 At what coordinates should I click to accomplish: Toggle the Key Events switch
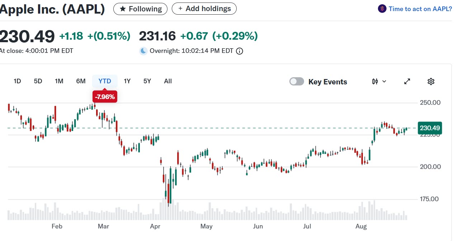[x=297, y=82]
